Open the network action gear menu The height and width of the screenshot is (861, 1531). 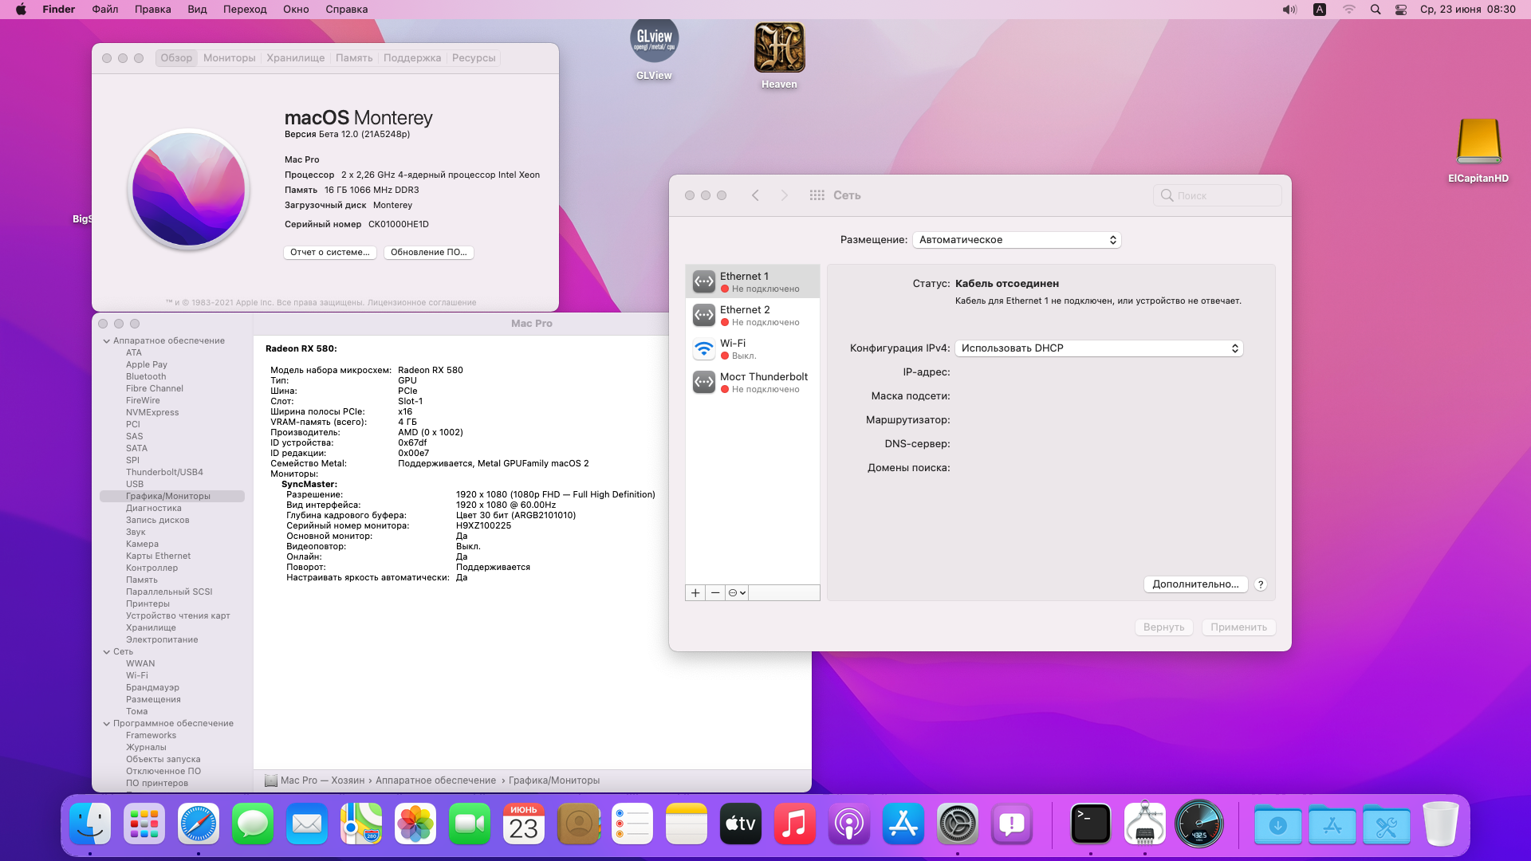pos(737,592)
